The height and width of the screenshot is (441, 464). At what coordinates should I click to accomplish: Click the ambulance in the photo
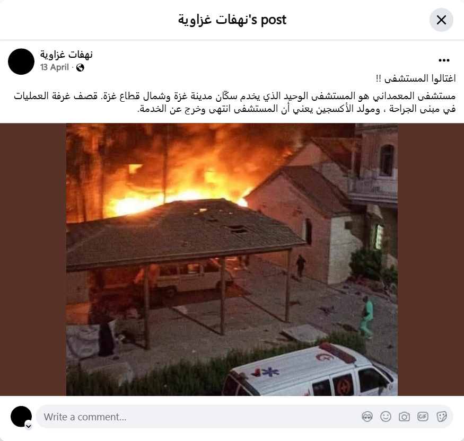coord(310,370)
